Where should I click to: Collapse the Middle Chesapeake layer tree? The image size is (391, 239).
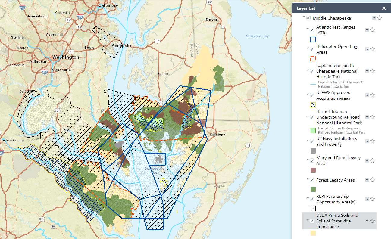pyautogui.click(x=304, y=17)
